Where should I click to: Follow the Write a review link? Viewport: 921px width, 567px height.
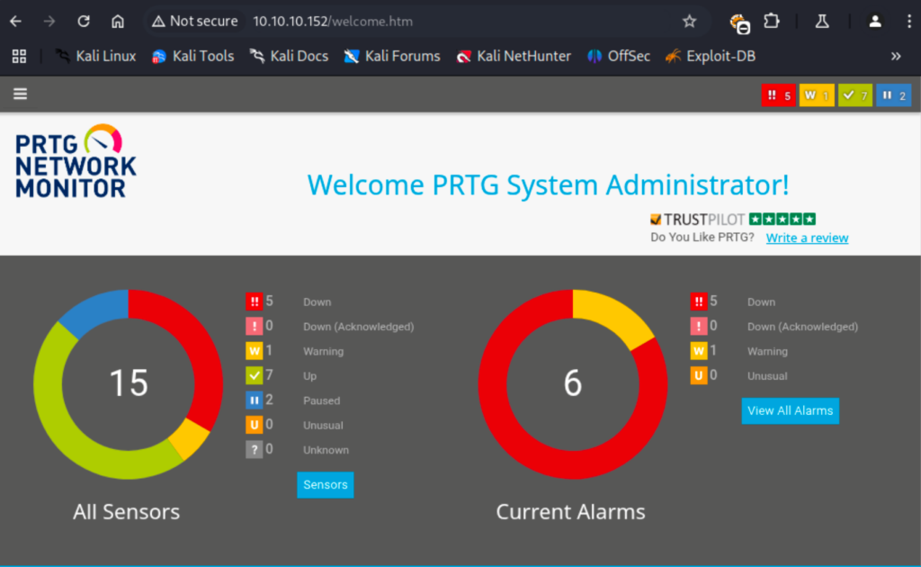pos(807,238)
